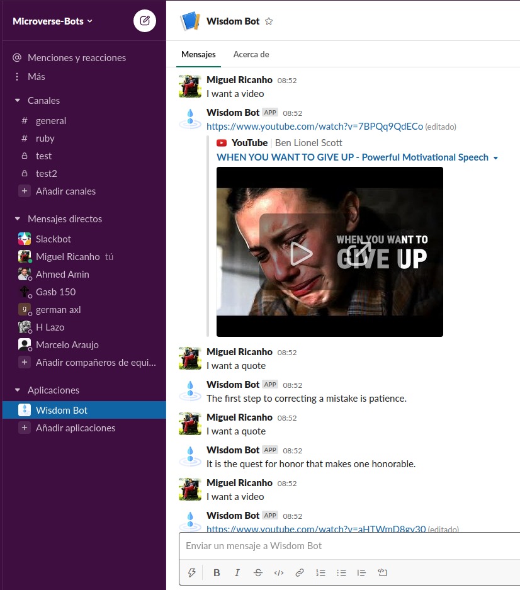
Task: Open Gasb 150 direct message
Action: click(84, 292)
